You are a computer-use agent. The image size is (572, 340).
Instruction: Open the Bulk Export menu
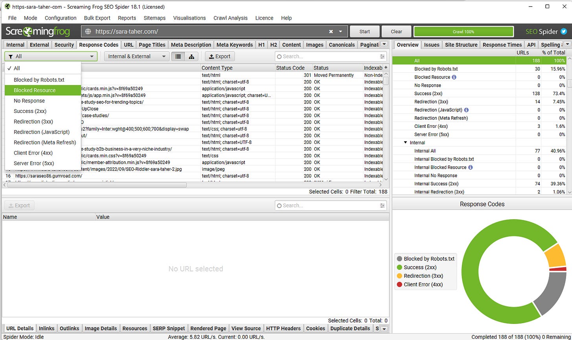[x=97, y=18]
